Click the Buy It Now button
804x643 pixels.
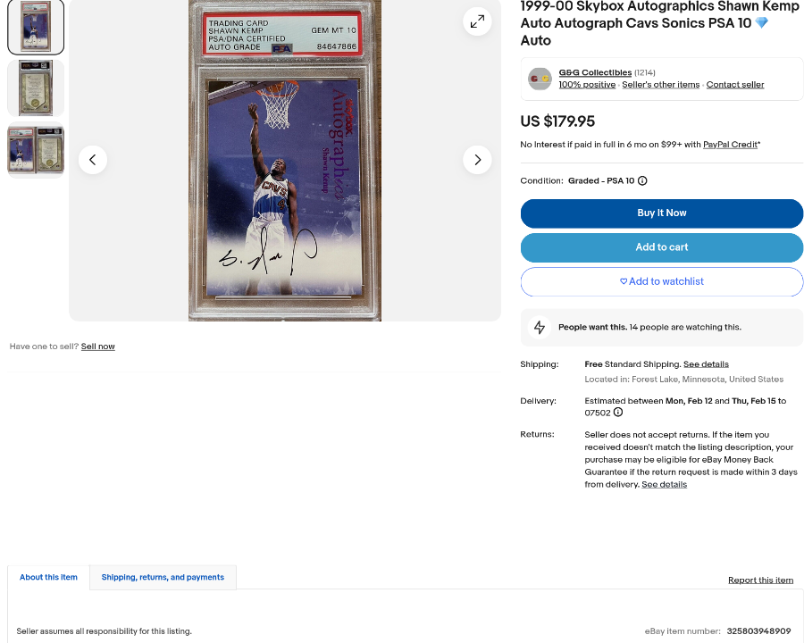661,213
